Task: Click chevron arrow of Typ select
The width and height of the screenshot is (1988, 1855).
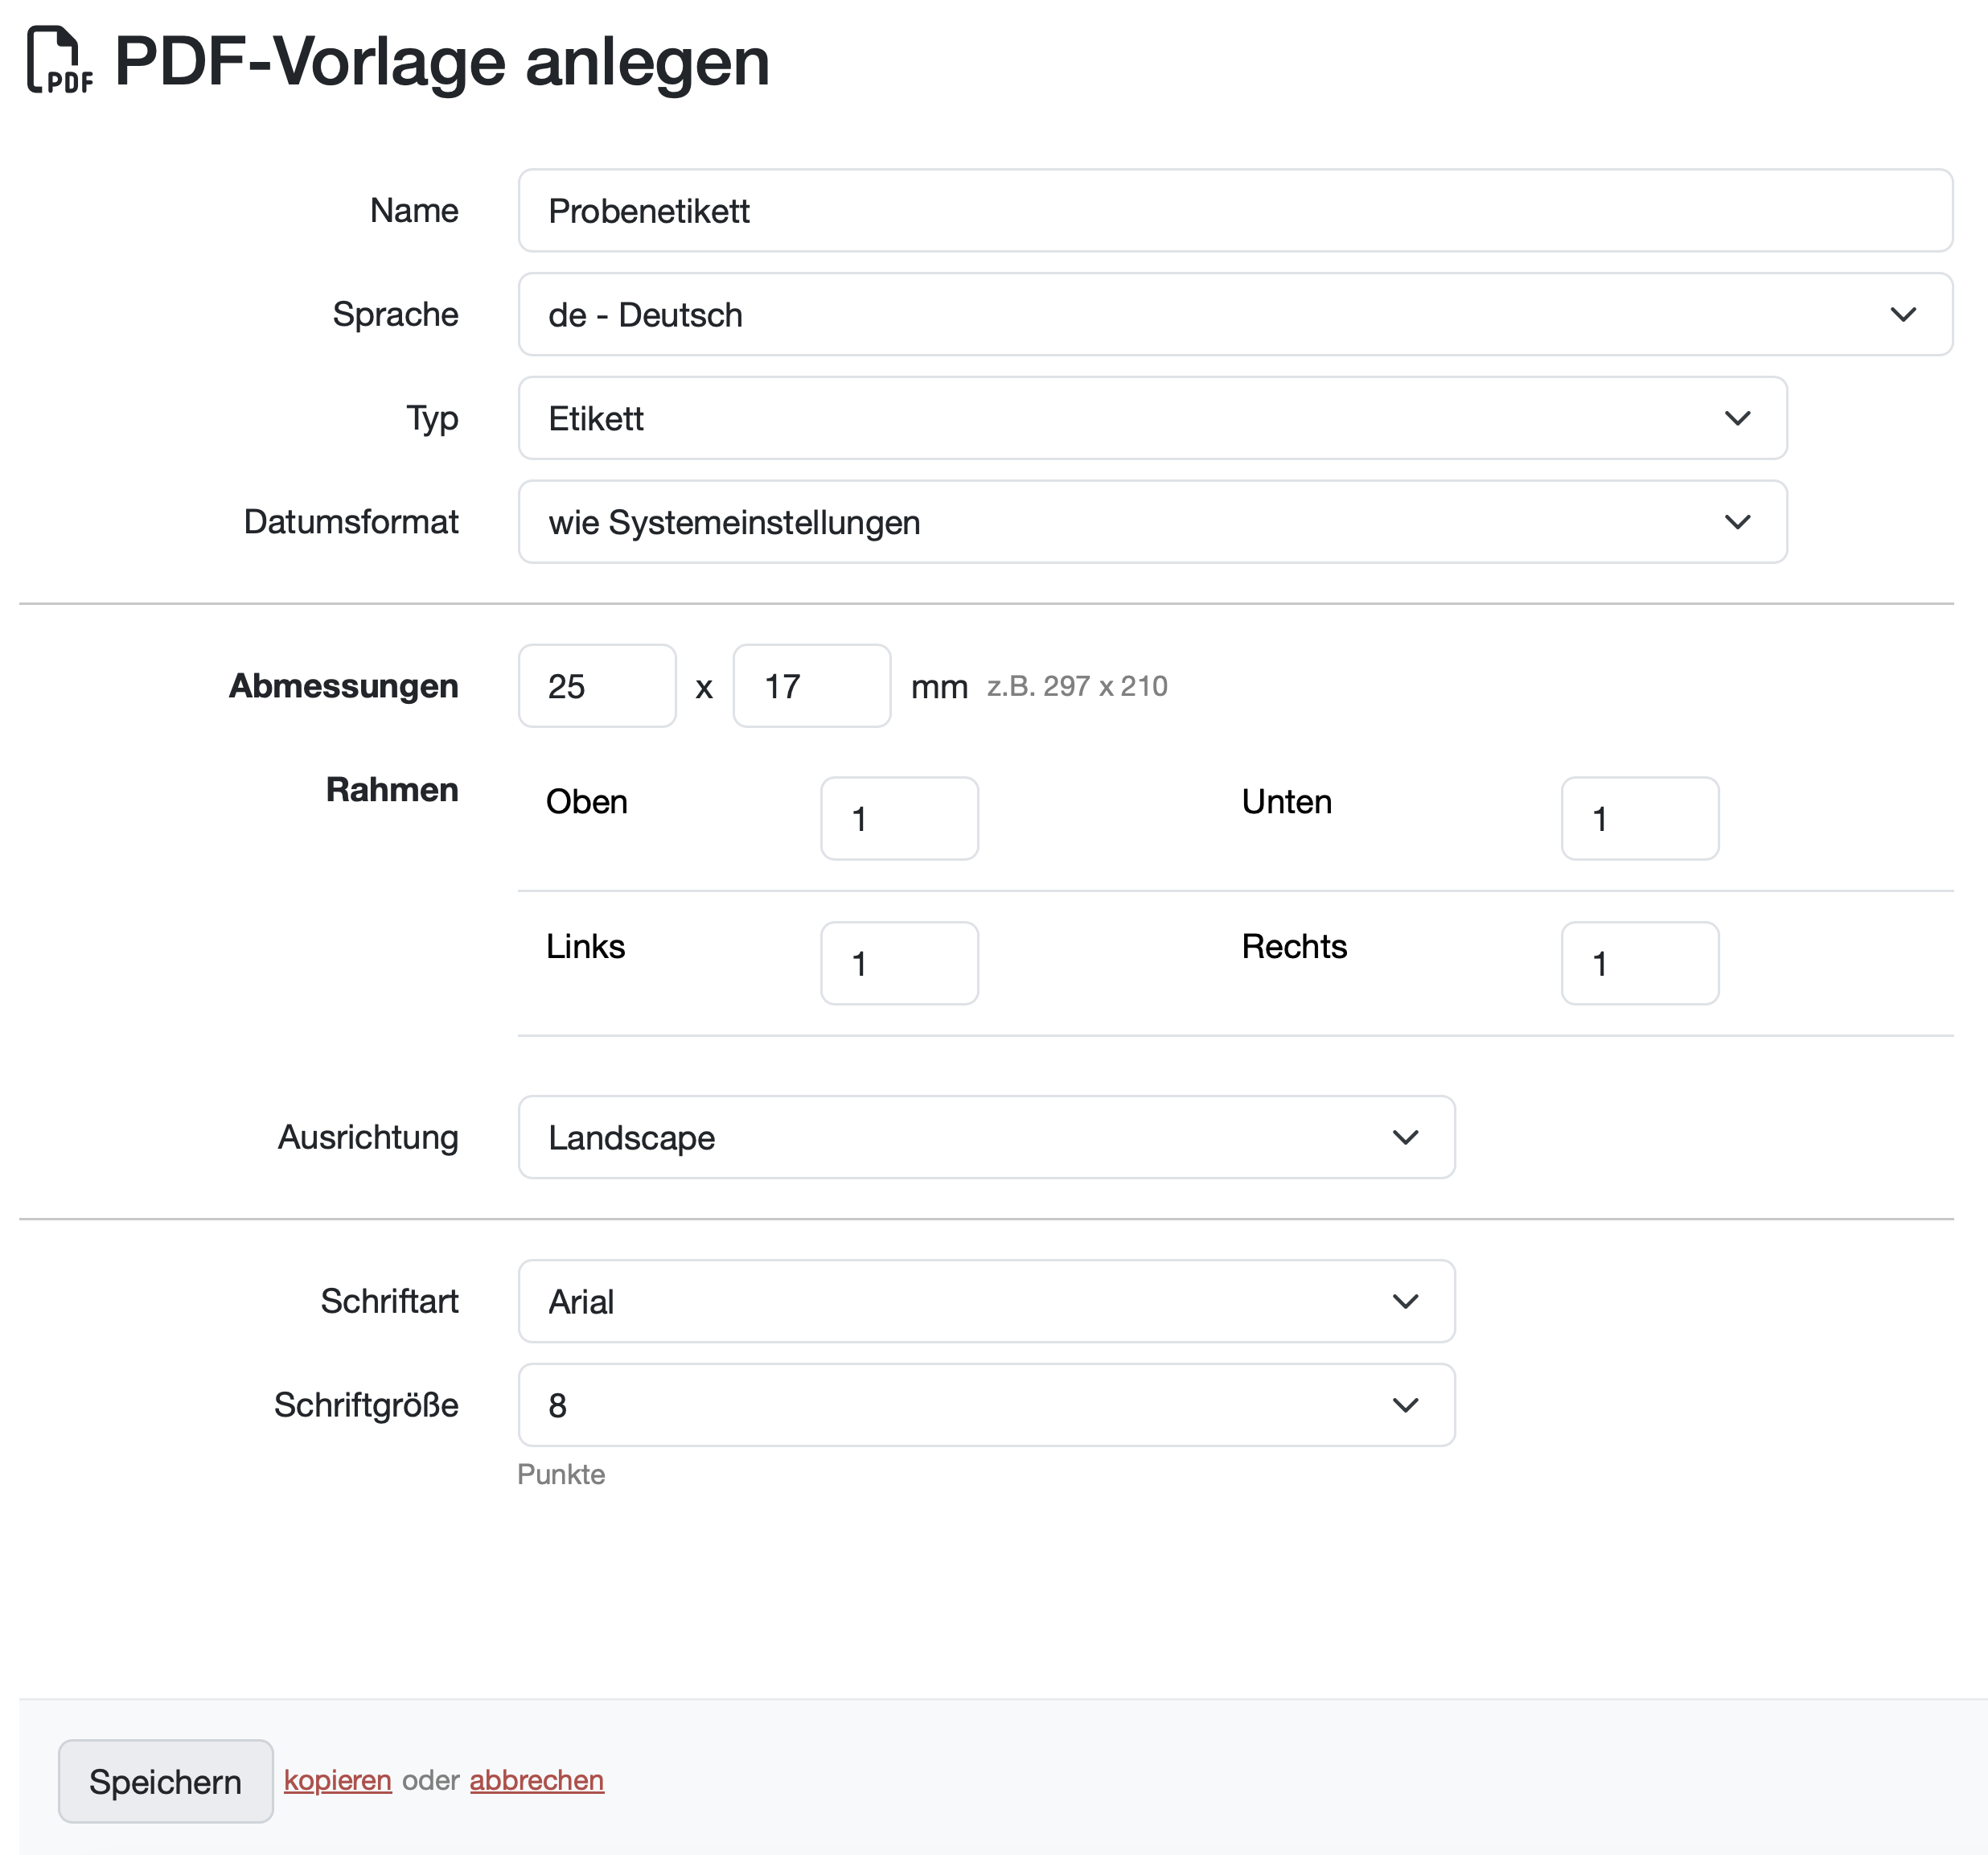Action: click(x=1737, y=419)
